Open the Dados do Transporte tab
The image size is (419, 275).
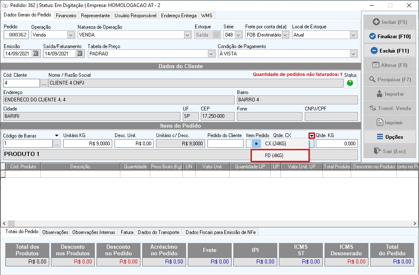159,232
